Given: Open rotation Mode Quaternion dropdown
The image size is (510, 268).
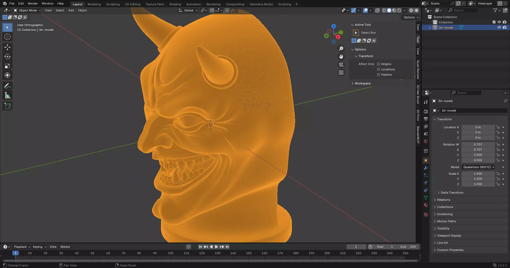Looking at the screenshot, I should click(x=479, y=167).
